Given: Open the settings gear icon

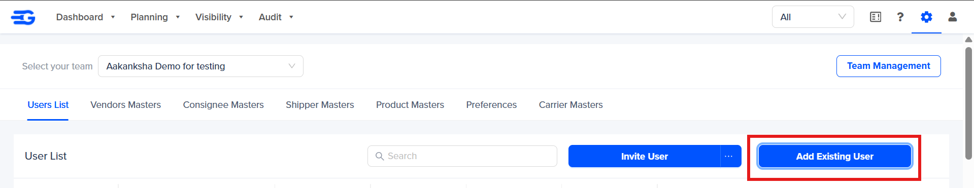Looking at the screenshot, I should pyautogui.click(x=926, y=17).
